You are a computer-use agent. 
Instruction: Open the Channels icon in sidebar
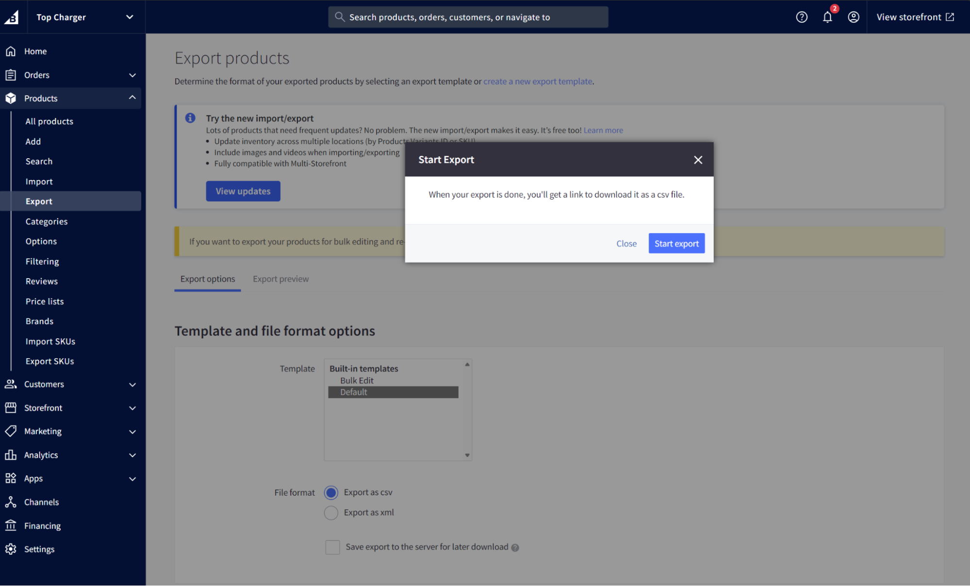click(11, 502)
